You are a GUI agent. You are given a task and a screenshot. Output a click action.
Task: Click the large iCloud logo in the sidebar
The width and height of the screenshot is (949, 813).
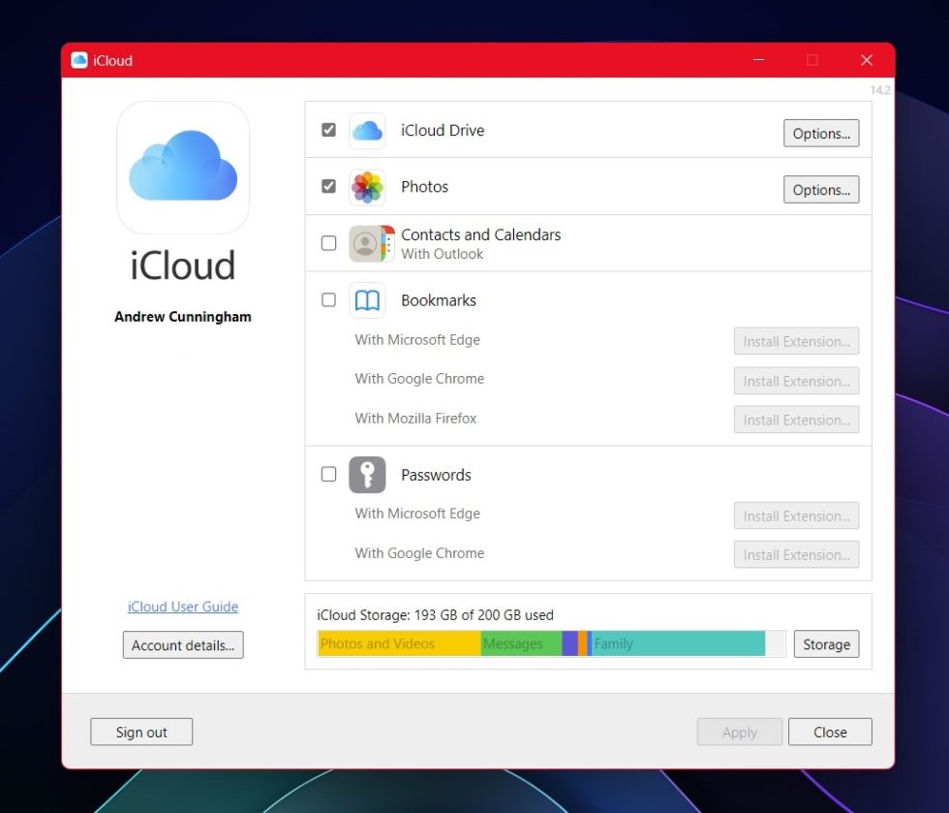click(x=182, y=167)
